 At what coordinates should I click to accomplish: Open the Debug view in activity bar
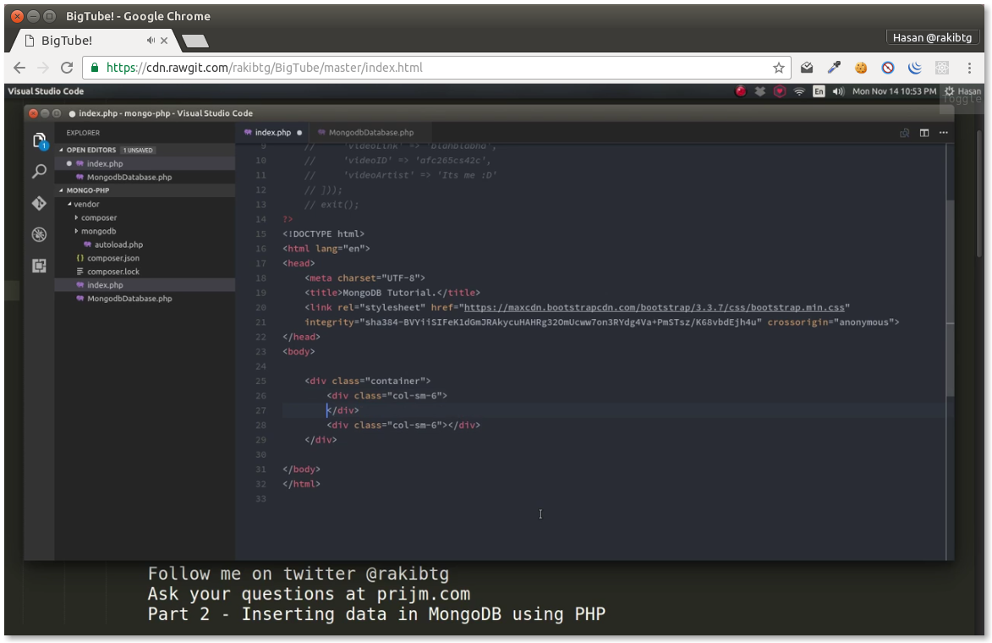39,234
